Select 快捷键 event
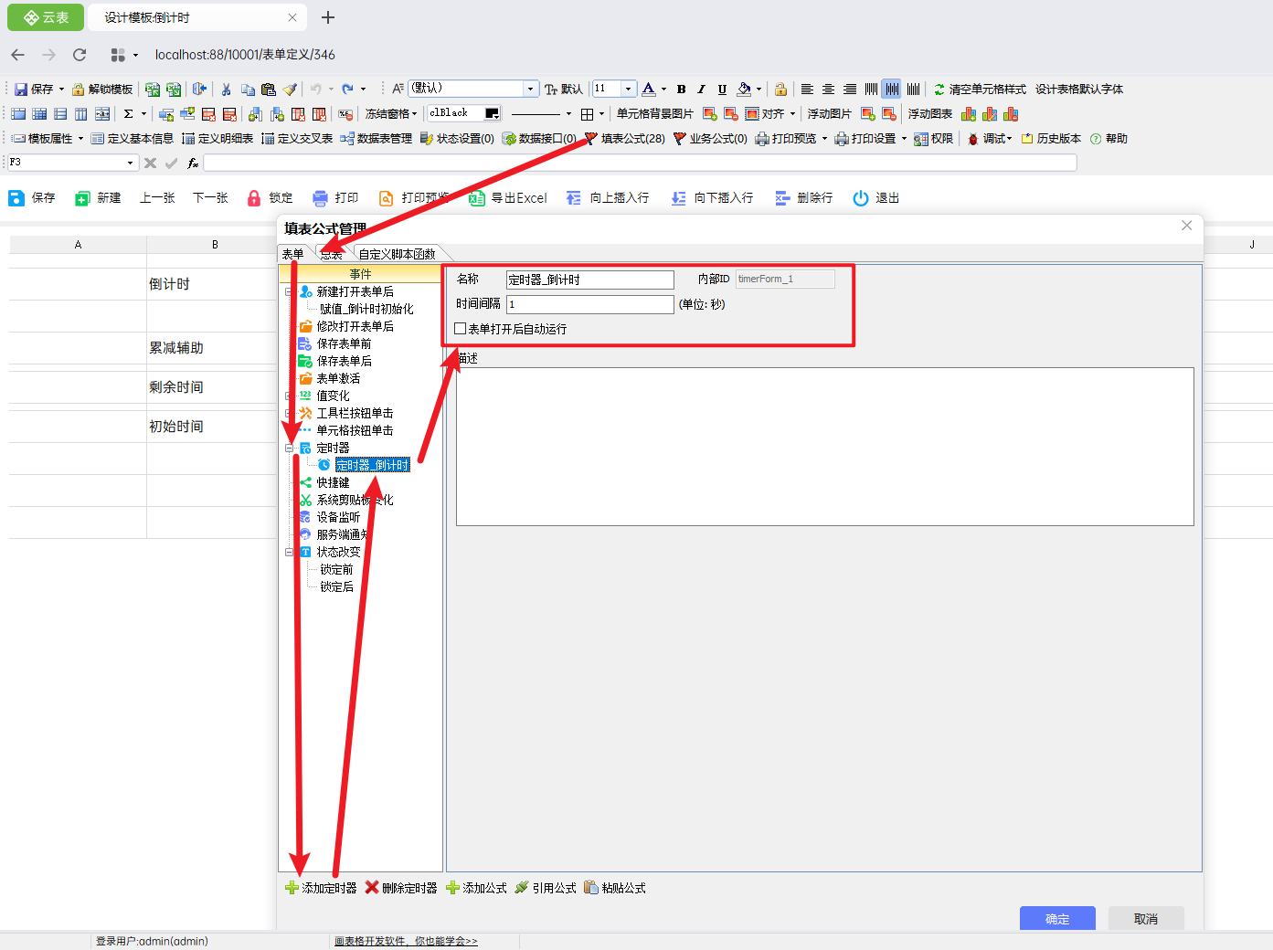 [333, 483]
